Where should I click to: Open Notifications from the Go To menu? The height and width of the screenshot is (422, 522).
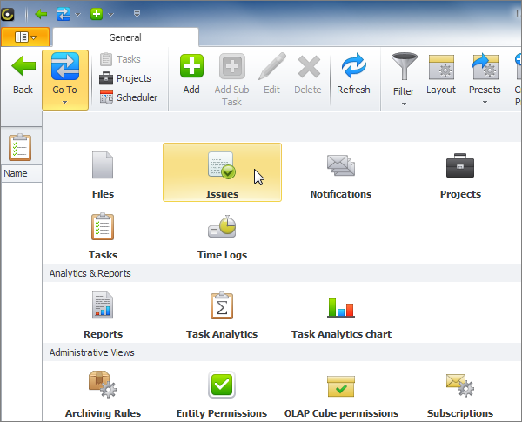tap(341, 172)
